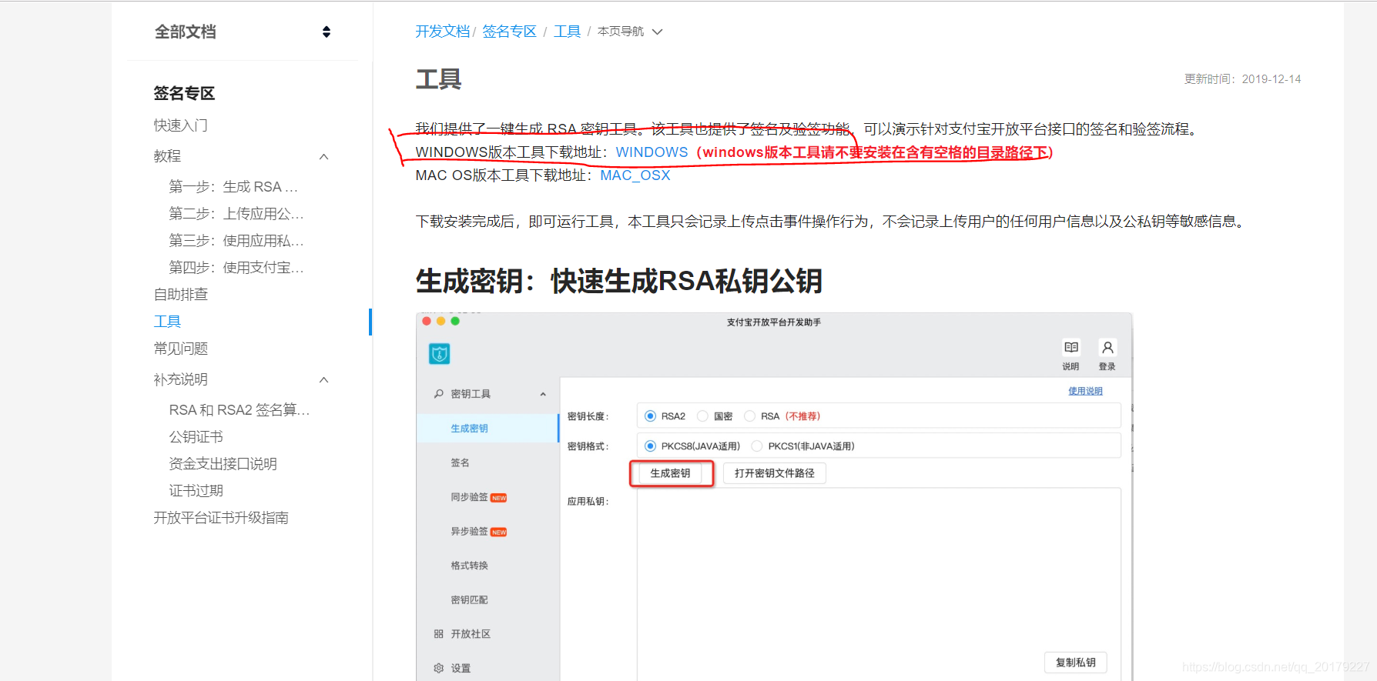The height and width of the screenshot is (681, 1377).
Task: Collapse the 补充说明 section chevron
Action: click(x=324, y=379)
